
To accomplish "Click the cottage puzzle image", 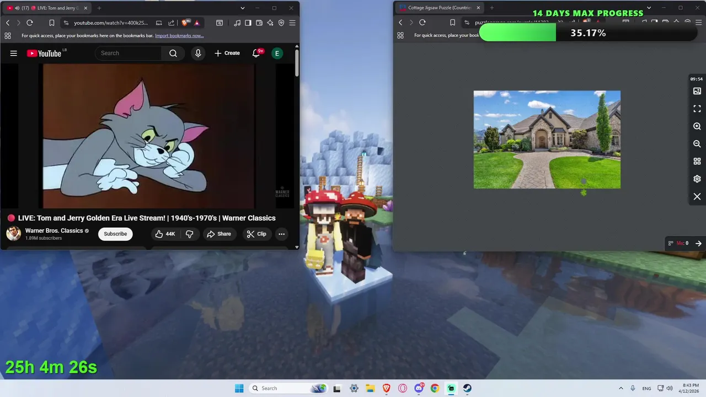I will point(547,140).
